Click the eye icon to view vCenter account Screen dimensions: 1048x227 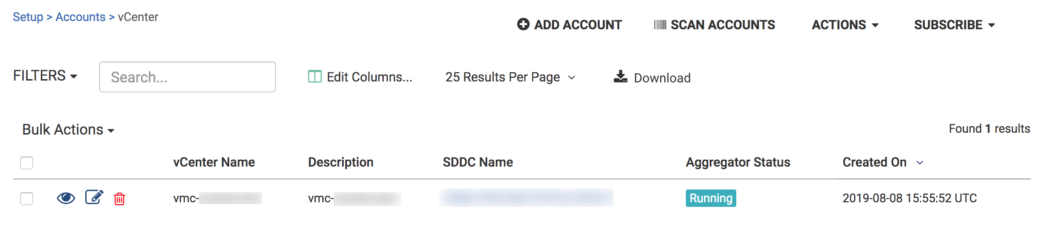pyautogui.click(x=66, y=198)
